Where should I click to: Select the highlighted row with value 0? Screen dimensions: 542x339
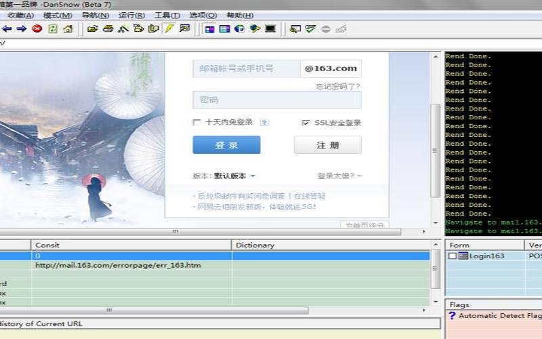coord(215,256)
